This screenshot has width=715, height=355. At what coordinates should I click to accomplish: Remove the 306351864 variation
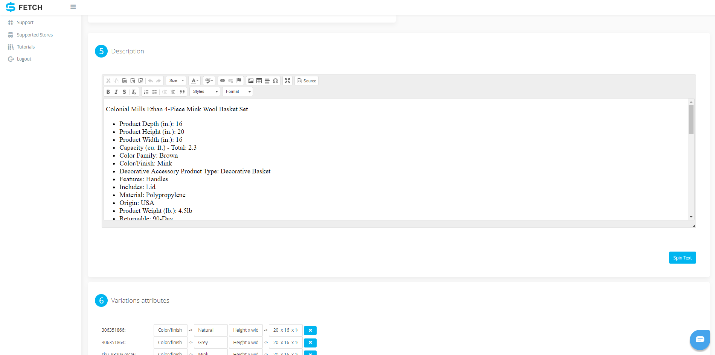tap(310, 343)
